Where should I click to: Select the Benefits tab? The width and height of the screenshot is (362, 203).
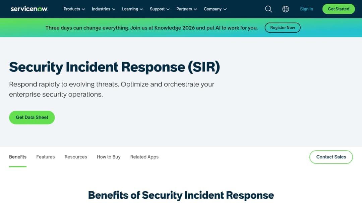pos(18,157)
